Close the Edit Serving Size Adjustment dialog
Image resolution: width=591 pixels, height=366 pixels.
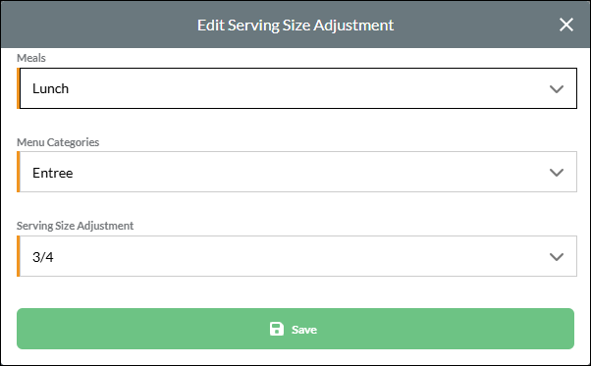tap(566, 25)
